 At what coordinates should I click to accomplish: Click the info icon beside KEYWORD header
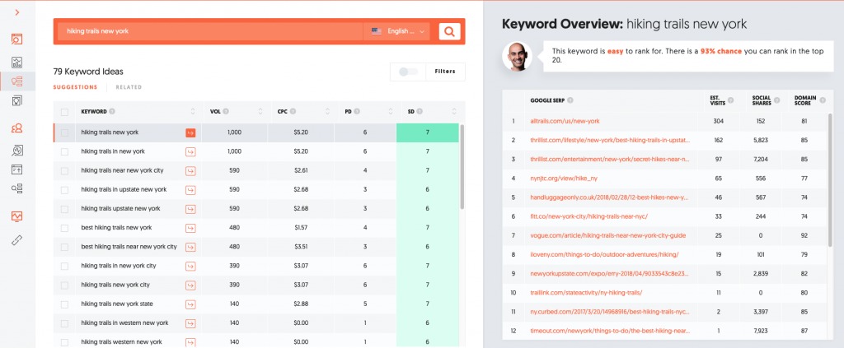(112, 112)
